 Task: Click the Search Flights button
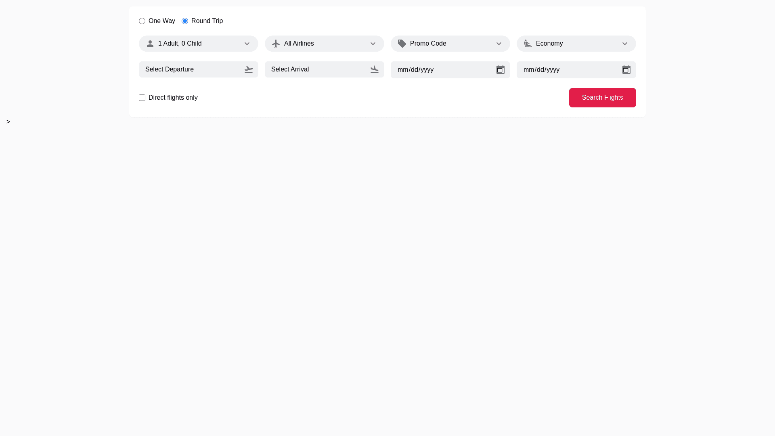click(602, 98)
